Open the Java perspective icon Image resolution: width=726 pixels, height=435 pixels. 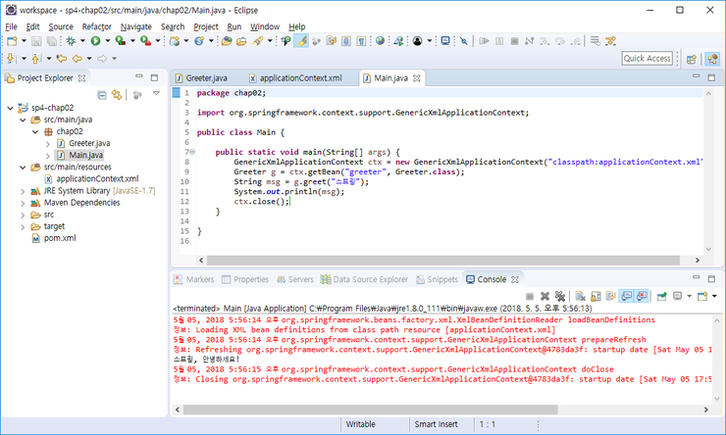713,59
